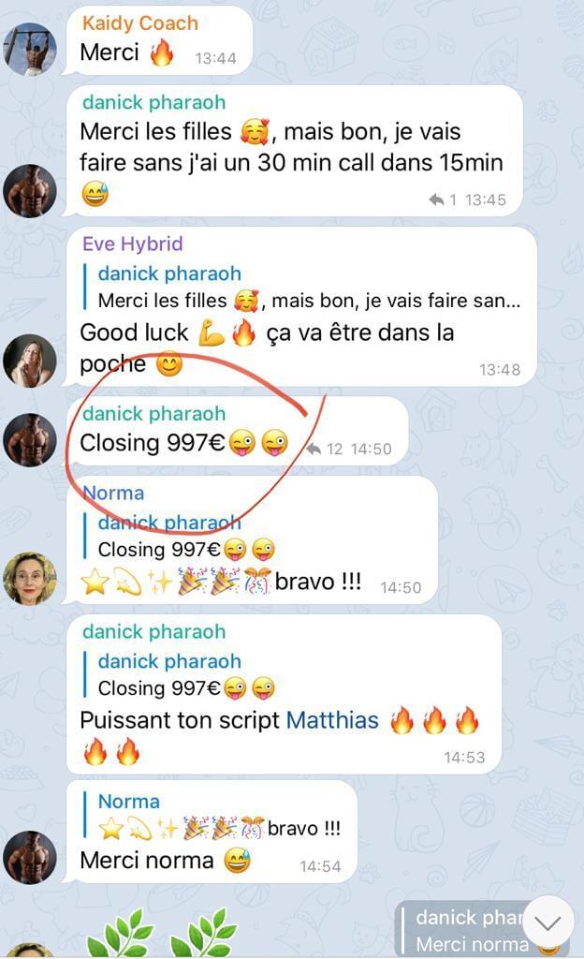Open Norma's profile photo avatar

pos(30,579)
